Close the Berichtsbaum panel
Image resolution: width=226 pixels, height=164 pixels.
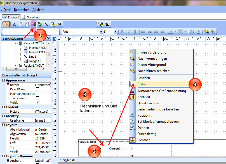48,38
